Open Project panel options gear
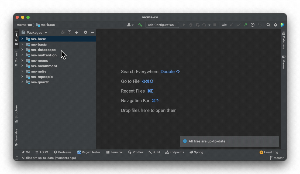The image size is (300, 174). coord(85,32)
